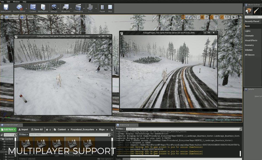The width and height of the screenshot is (262, 160).
Task: Select the Place mode cube icon
Action: click(248, 11)
